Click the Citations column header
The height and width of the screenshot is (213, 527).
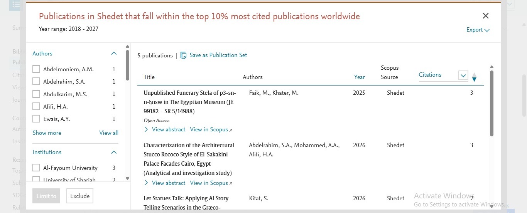(x=430, y=75)
